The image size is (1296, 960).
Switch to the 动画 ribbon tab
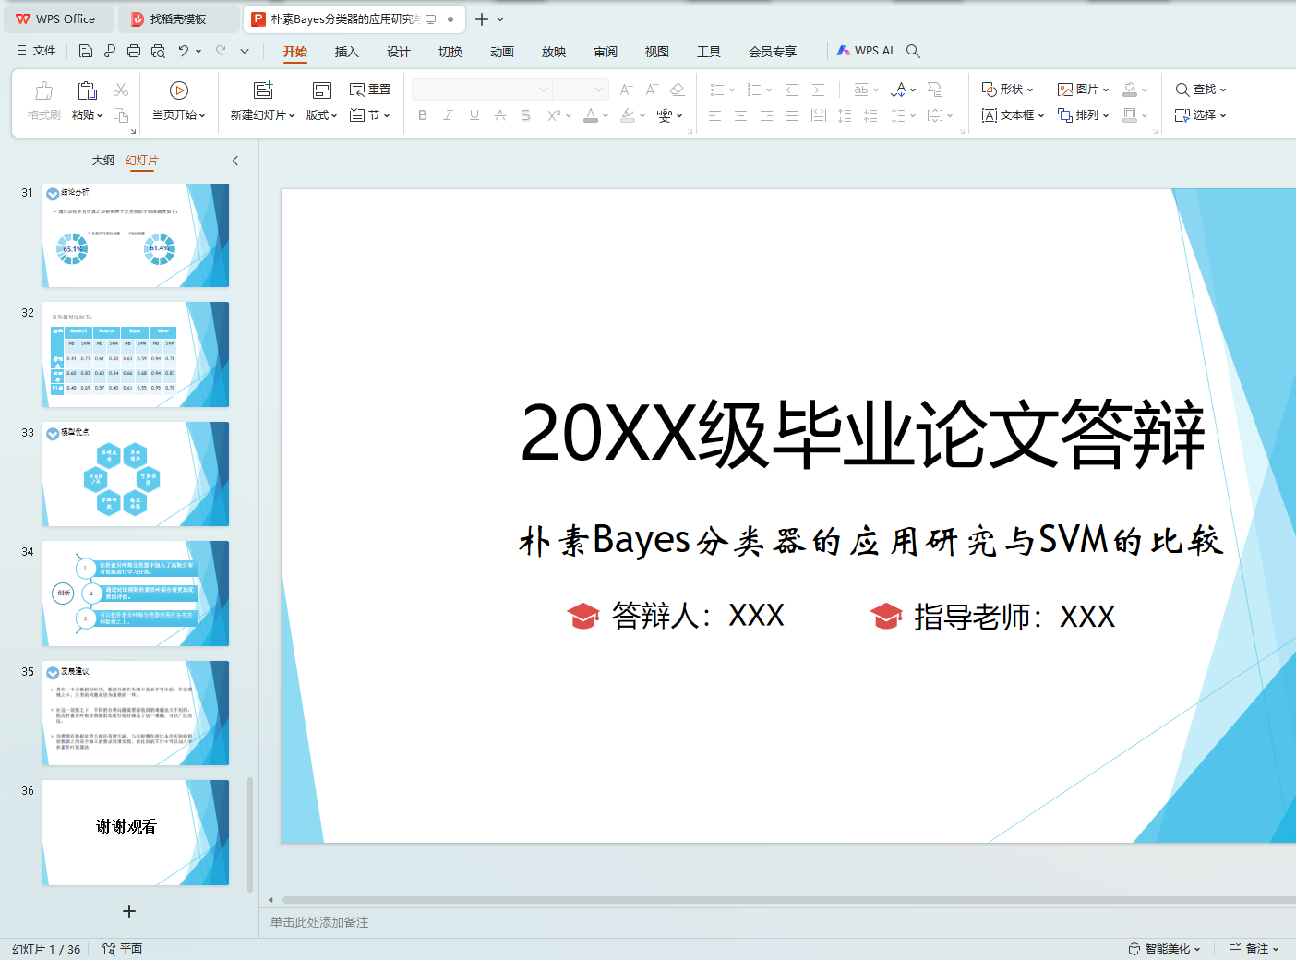pyautogui.click(x=502, y=52)
